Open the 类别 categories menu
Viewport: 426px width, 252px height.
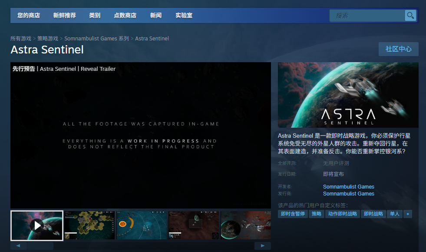point(95,15)
